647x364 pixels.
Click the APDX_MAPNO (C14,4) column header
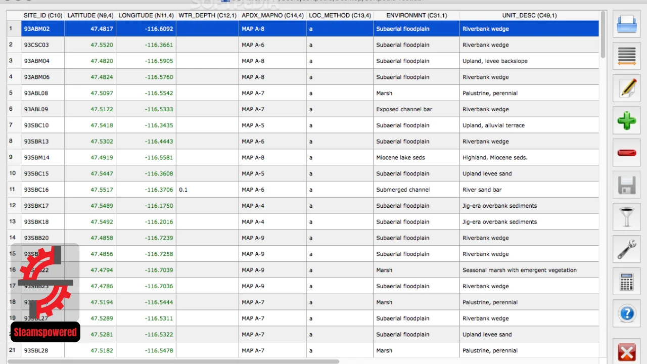272,16
